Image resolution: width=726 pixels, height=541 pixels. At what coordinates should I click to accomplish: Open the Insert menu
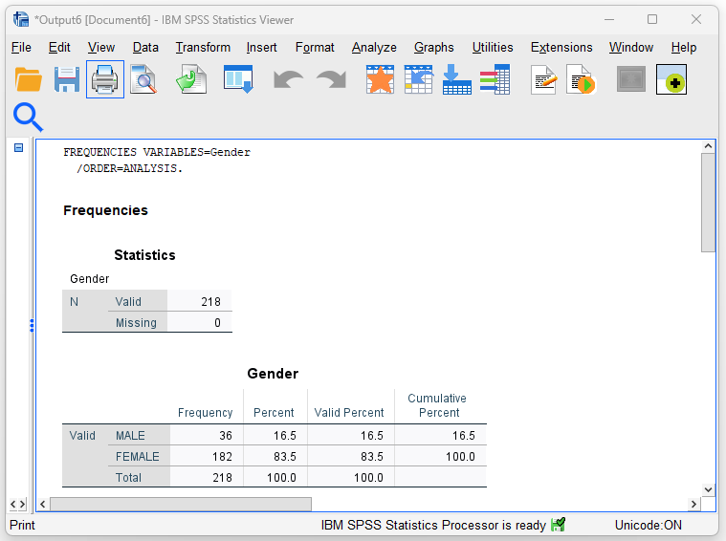[x=261, y=47]
